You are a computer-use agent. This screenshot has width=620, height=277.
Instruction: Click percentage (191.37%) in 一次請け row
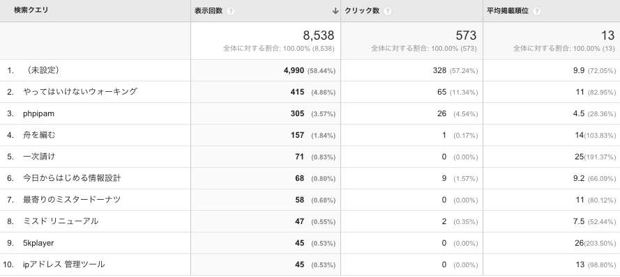pyautogui.click(x=600, y=157)
